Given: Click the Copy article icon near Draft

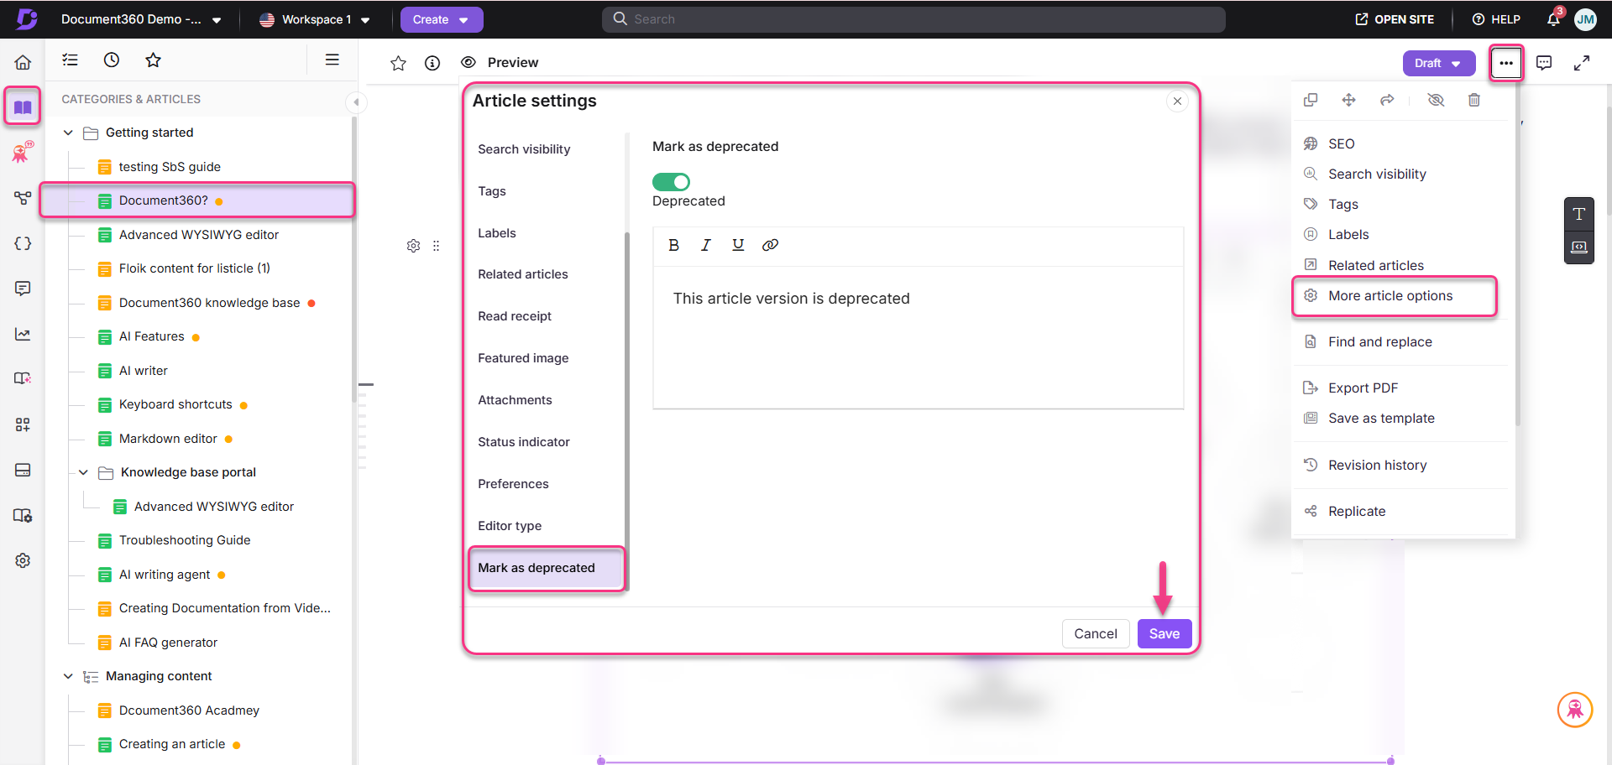Looking at the screenshot, I should pos(1311,100).
